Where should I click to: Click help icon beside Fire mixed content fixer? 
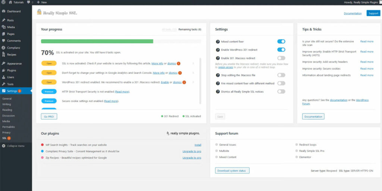click(x=218, y=83)
